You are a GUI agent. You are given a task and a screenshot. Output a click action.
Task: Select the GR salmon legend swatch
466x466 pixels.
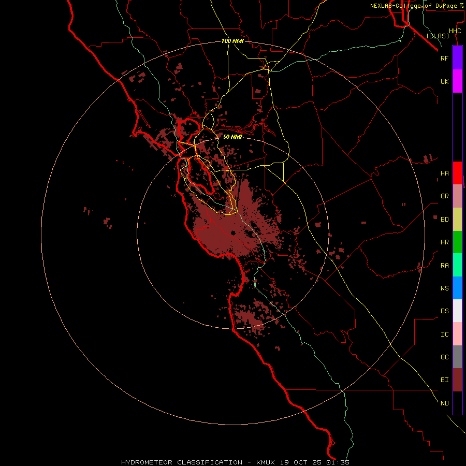[457, 196]
